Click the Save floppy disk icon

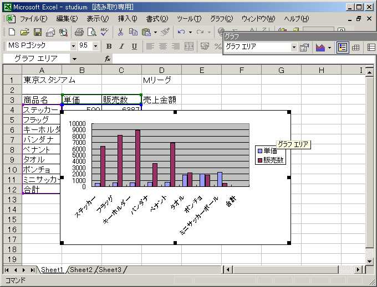pyautogui.click(x=38, y=32)
